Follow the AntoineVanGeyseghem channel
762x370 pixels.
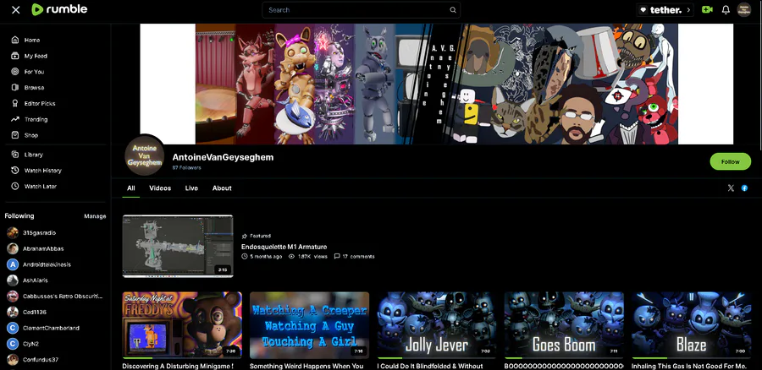730,161
